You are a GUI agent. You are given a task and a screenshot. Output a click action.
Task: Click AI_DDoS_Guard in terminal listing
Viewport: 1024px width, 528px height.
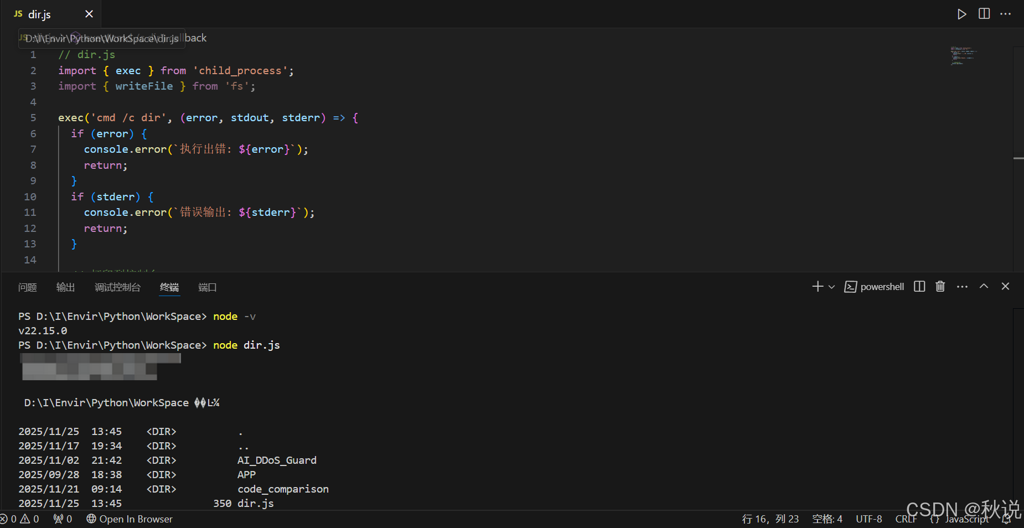click(x=277, y=460)
